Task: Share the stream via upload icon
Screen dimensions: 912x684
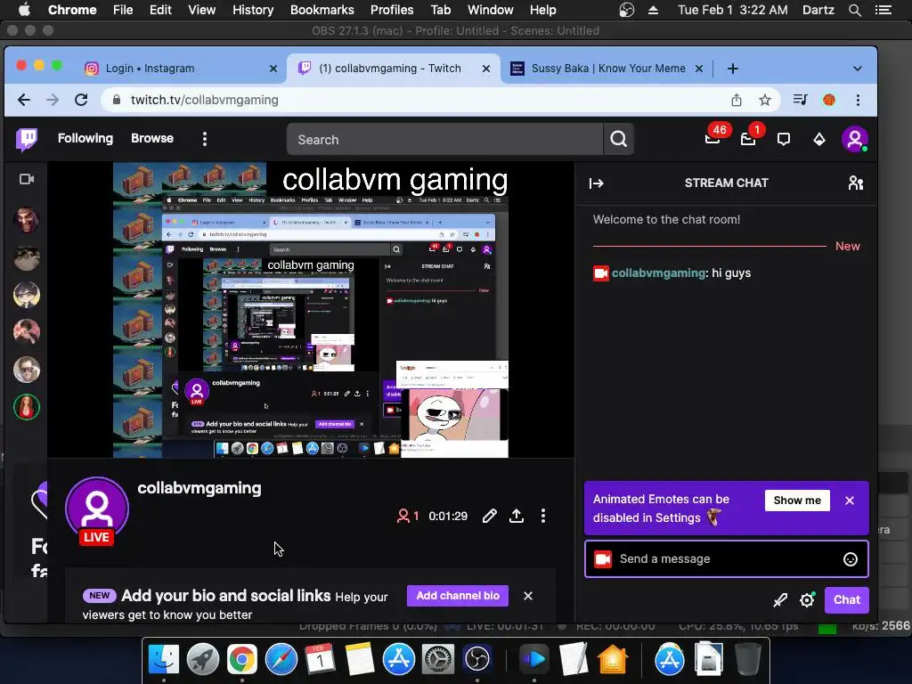Action: [x=517, y=516]
